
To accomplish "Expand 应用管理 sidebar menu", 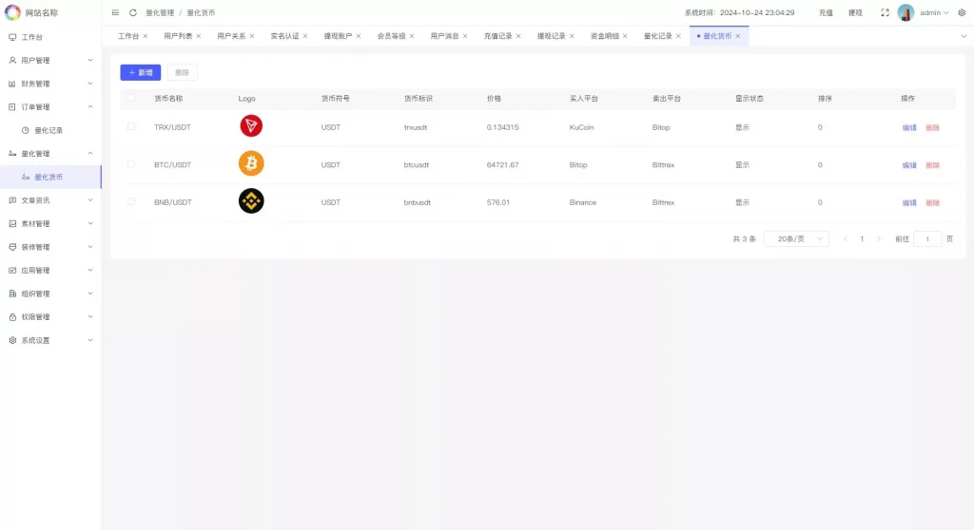I will point(50,270).
